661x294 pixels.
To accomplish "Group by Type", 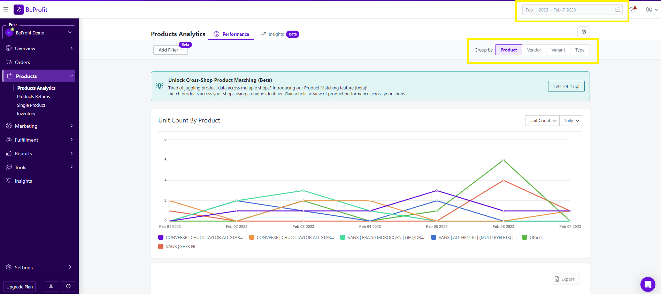I will (x=580, y=50).
